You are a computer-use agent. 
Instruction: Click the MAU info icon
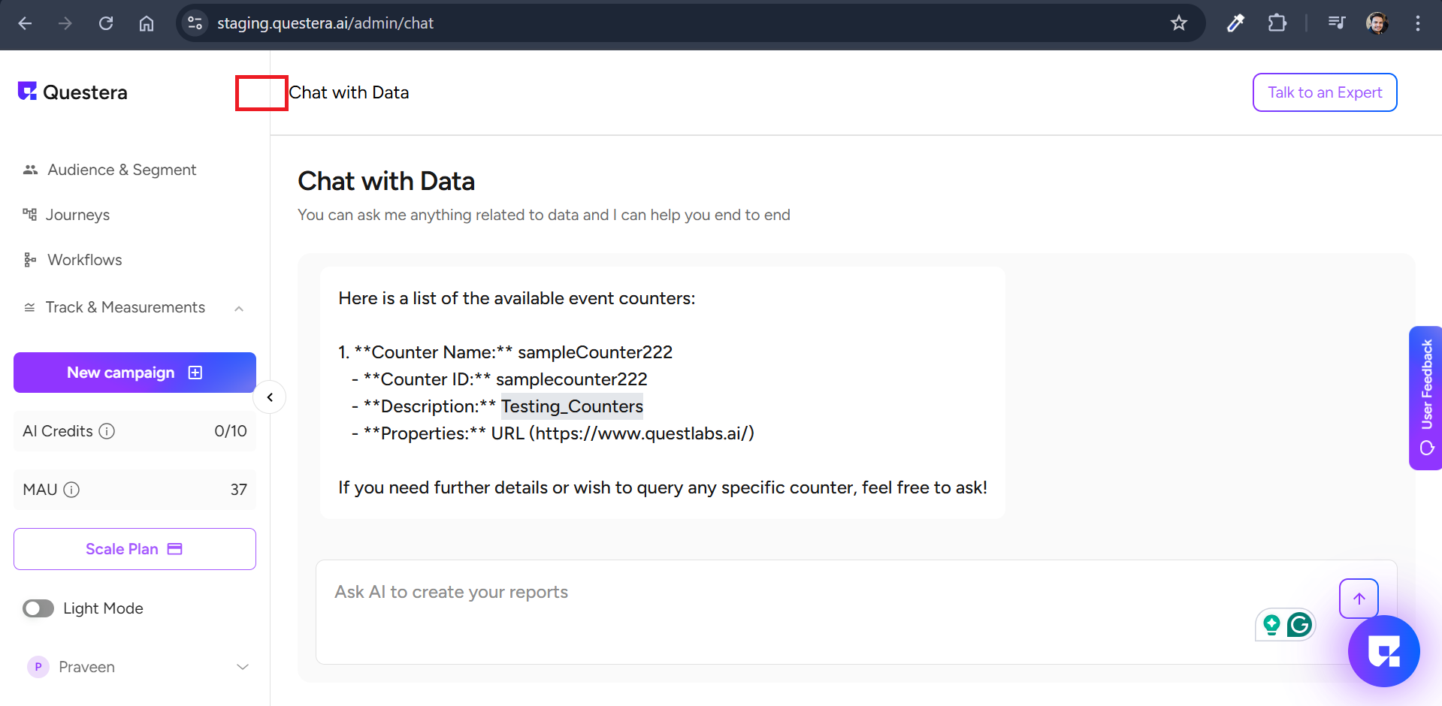(x=71, y=490)
